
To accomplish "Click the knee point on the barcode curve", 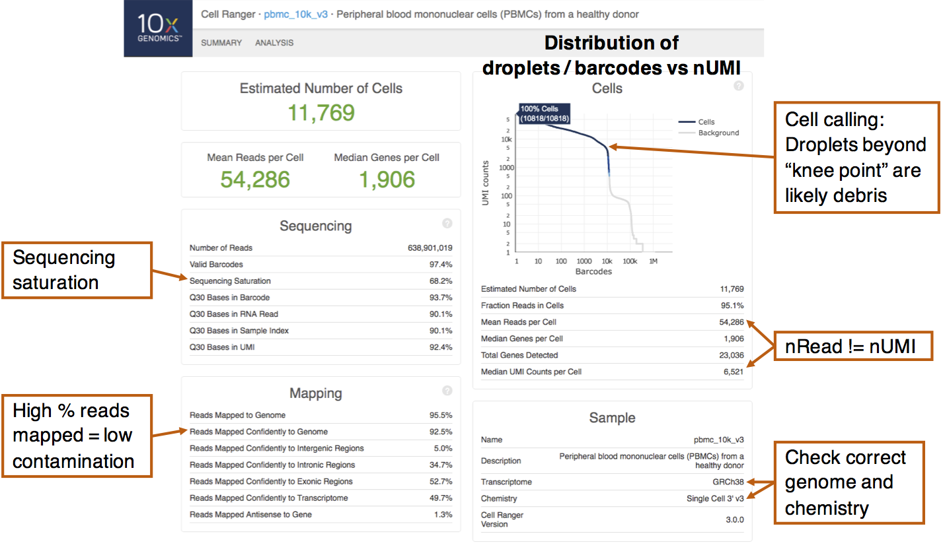I will 607,148.
